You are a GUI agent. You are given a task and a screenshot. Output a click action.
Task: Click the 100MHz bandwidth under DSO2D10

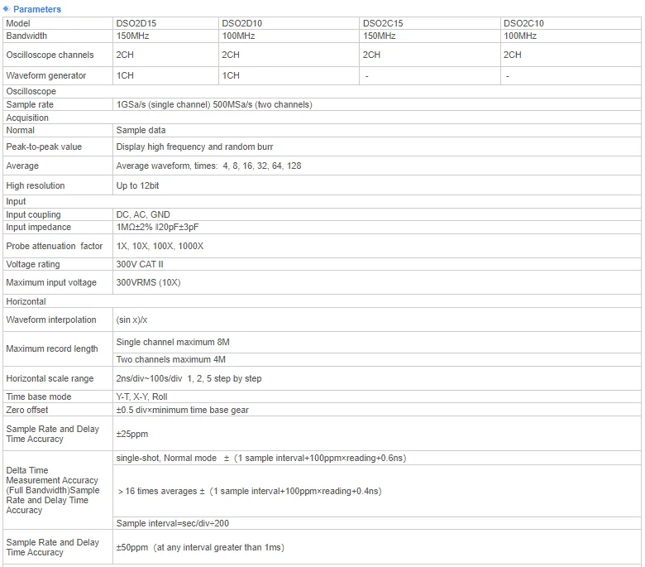tap(239, 36)
